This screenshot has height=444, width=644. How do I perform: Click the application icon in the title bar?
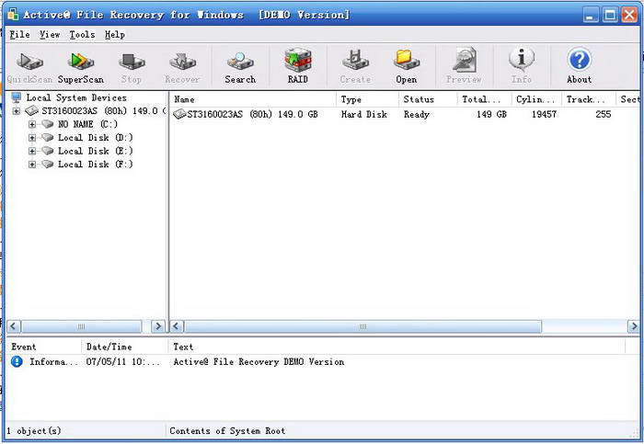[13, 15]
